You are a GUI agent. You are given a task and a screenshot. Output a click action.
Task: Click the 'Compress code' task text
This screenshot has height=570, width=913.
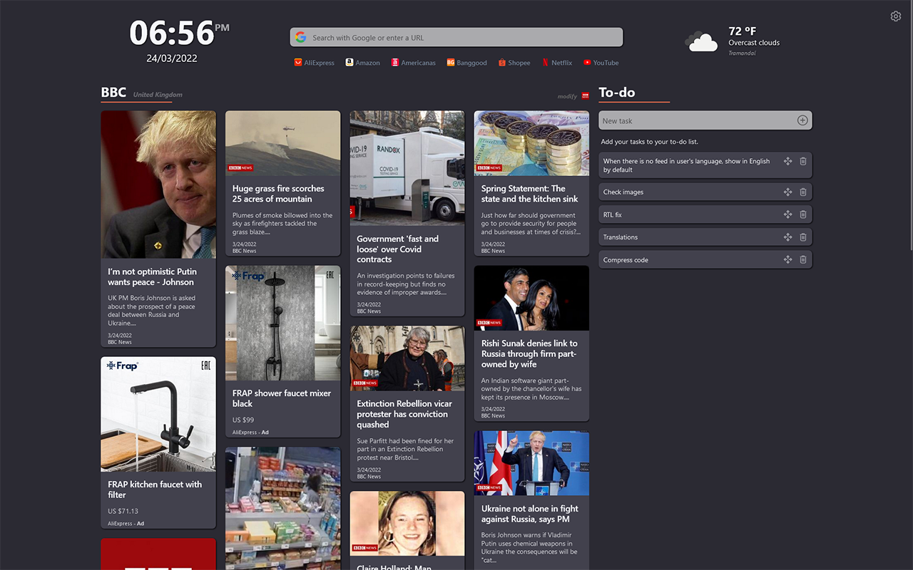pos(626,260)
